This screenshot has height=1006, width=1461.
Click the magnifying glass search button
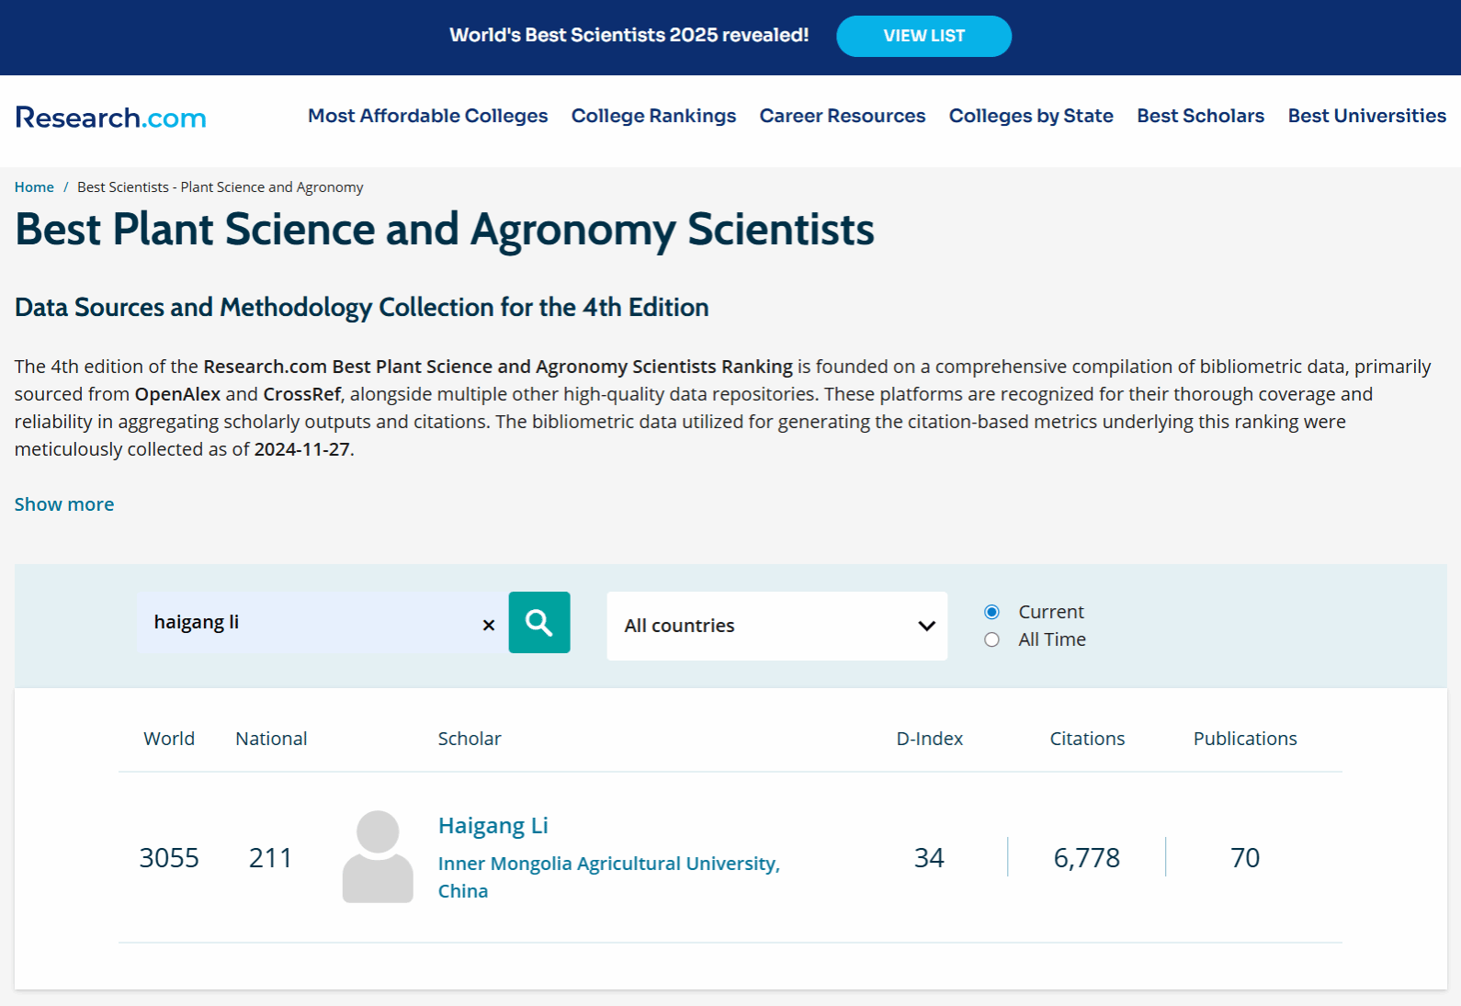[x=539, y=623]
